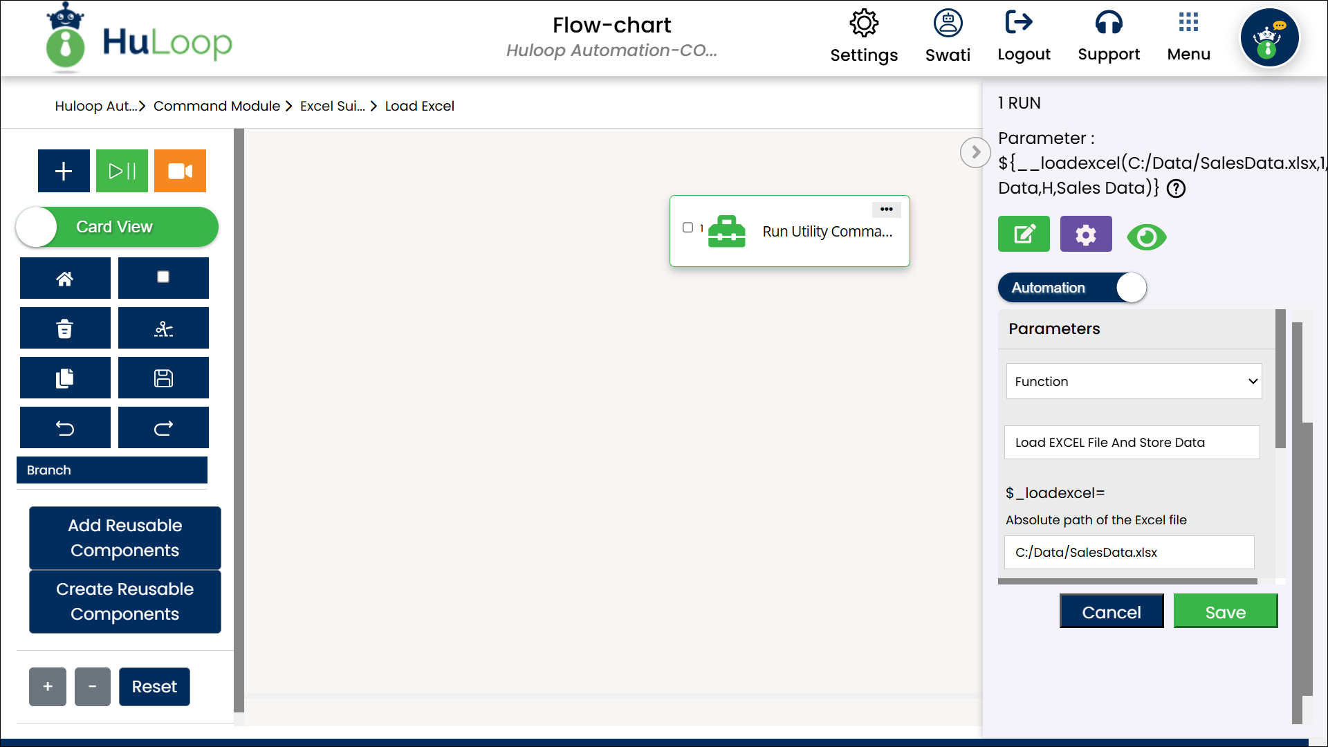Click the parameter help question mark

tap(1176, 188)
